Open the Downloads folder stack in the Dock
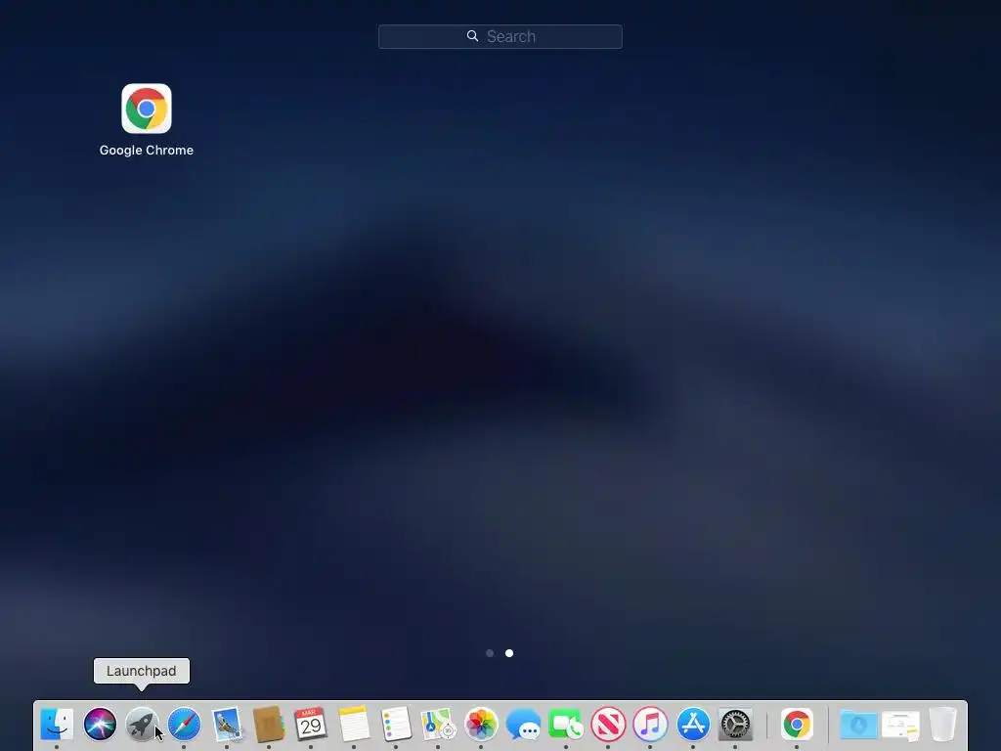The height and width of the screenshot is (751, 1001). coord(858,725)
